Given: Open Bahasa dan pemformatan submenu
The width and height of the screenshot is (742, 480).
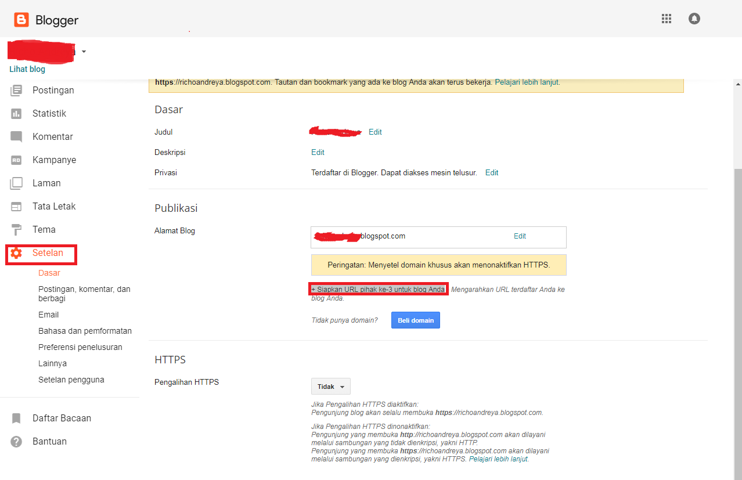Looking at the screenshot, I should [85, 331].
